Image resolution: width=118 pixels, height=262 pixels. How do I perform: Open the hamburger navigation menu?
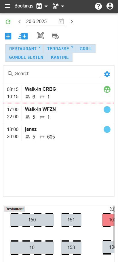tap(7, 6)
